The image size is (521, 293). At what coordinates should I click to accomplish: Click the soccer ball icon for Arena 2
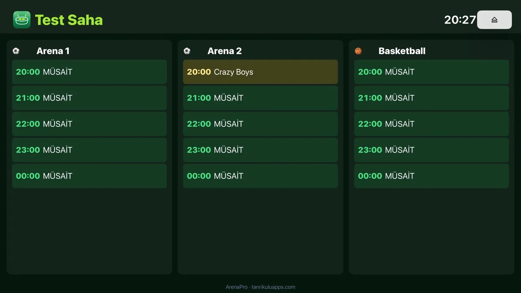coord(187,51)
